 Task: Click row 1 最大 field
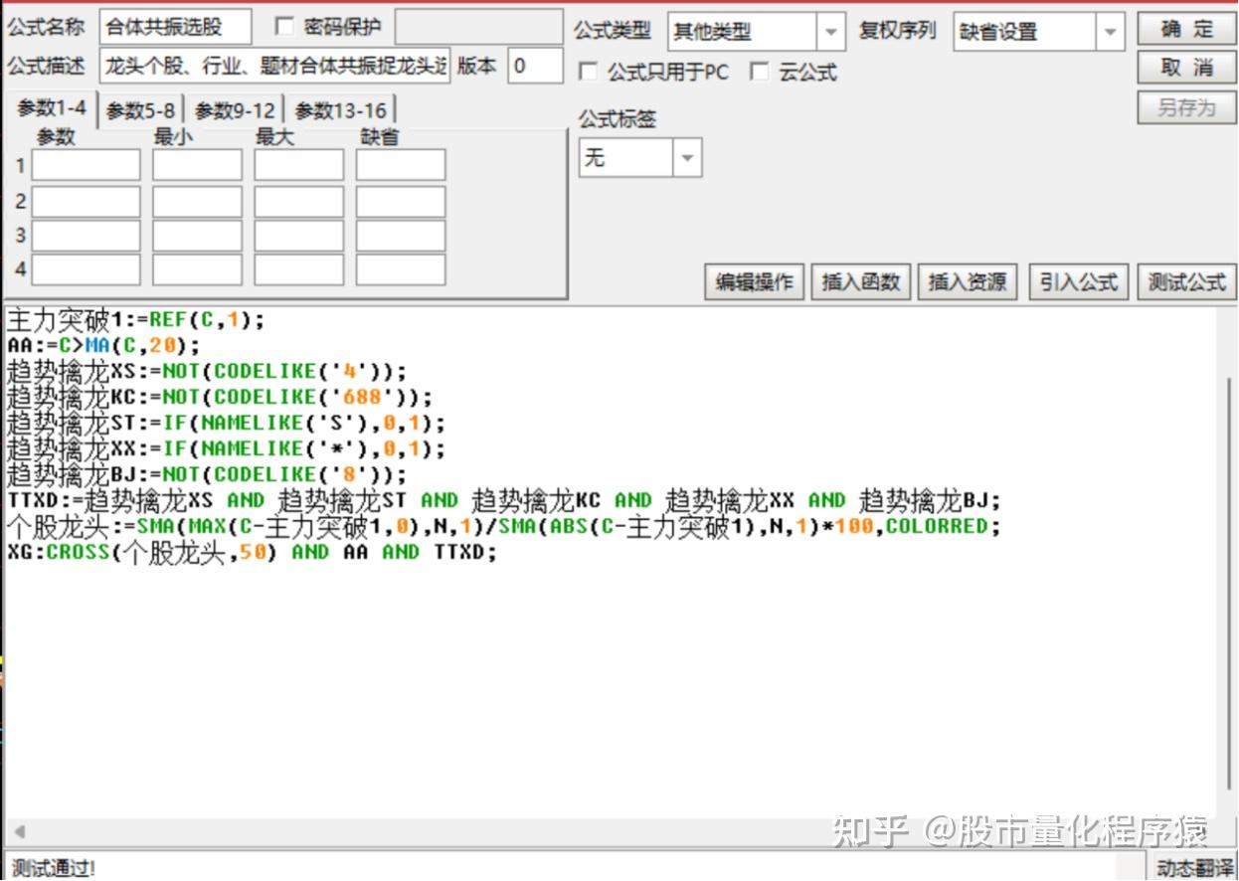(298, 165)
